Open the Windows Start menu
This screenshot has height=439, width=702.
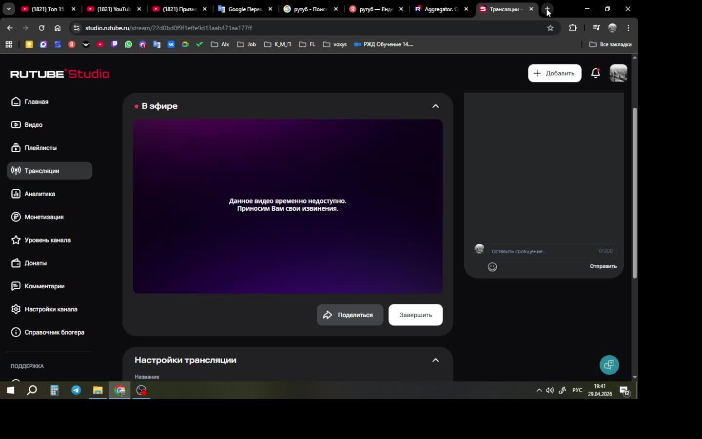pos(10,390)
